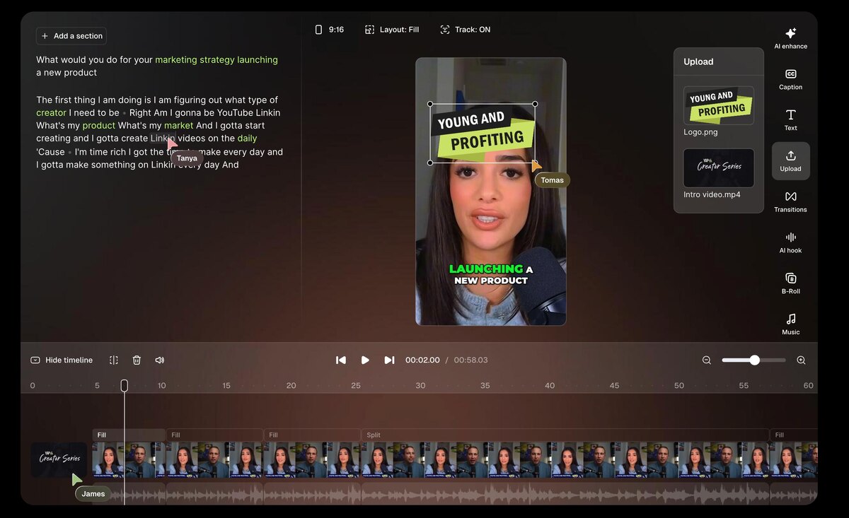Viewport: 849px width, 518px height.
Task: Zoom in the timeline
Action: [x=801, y=360]
